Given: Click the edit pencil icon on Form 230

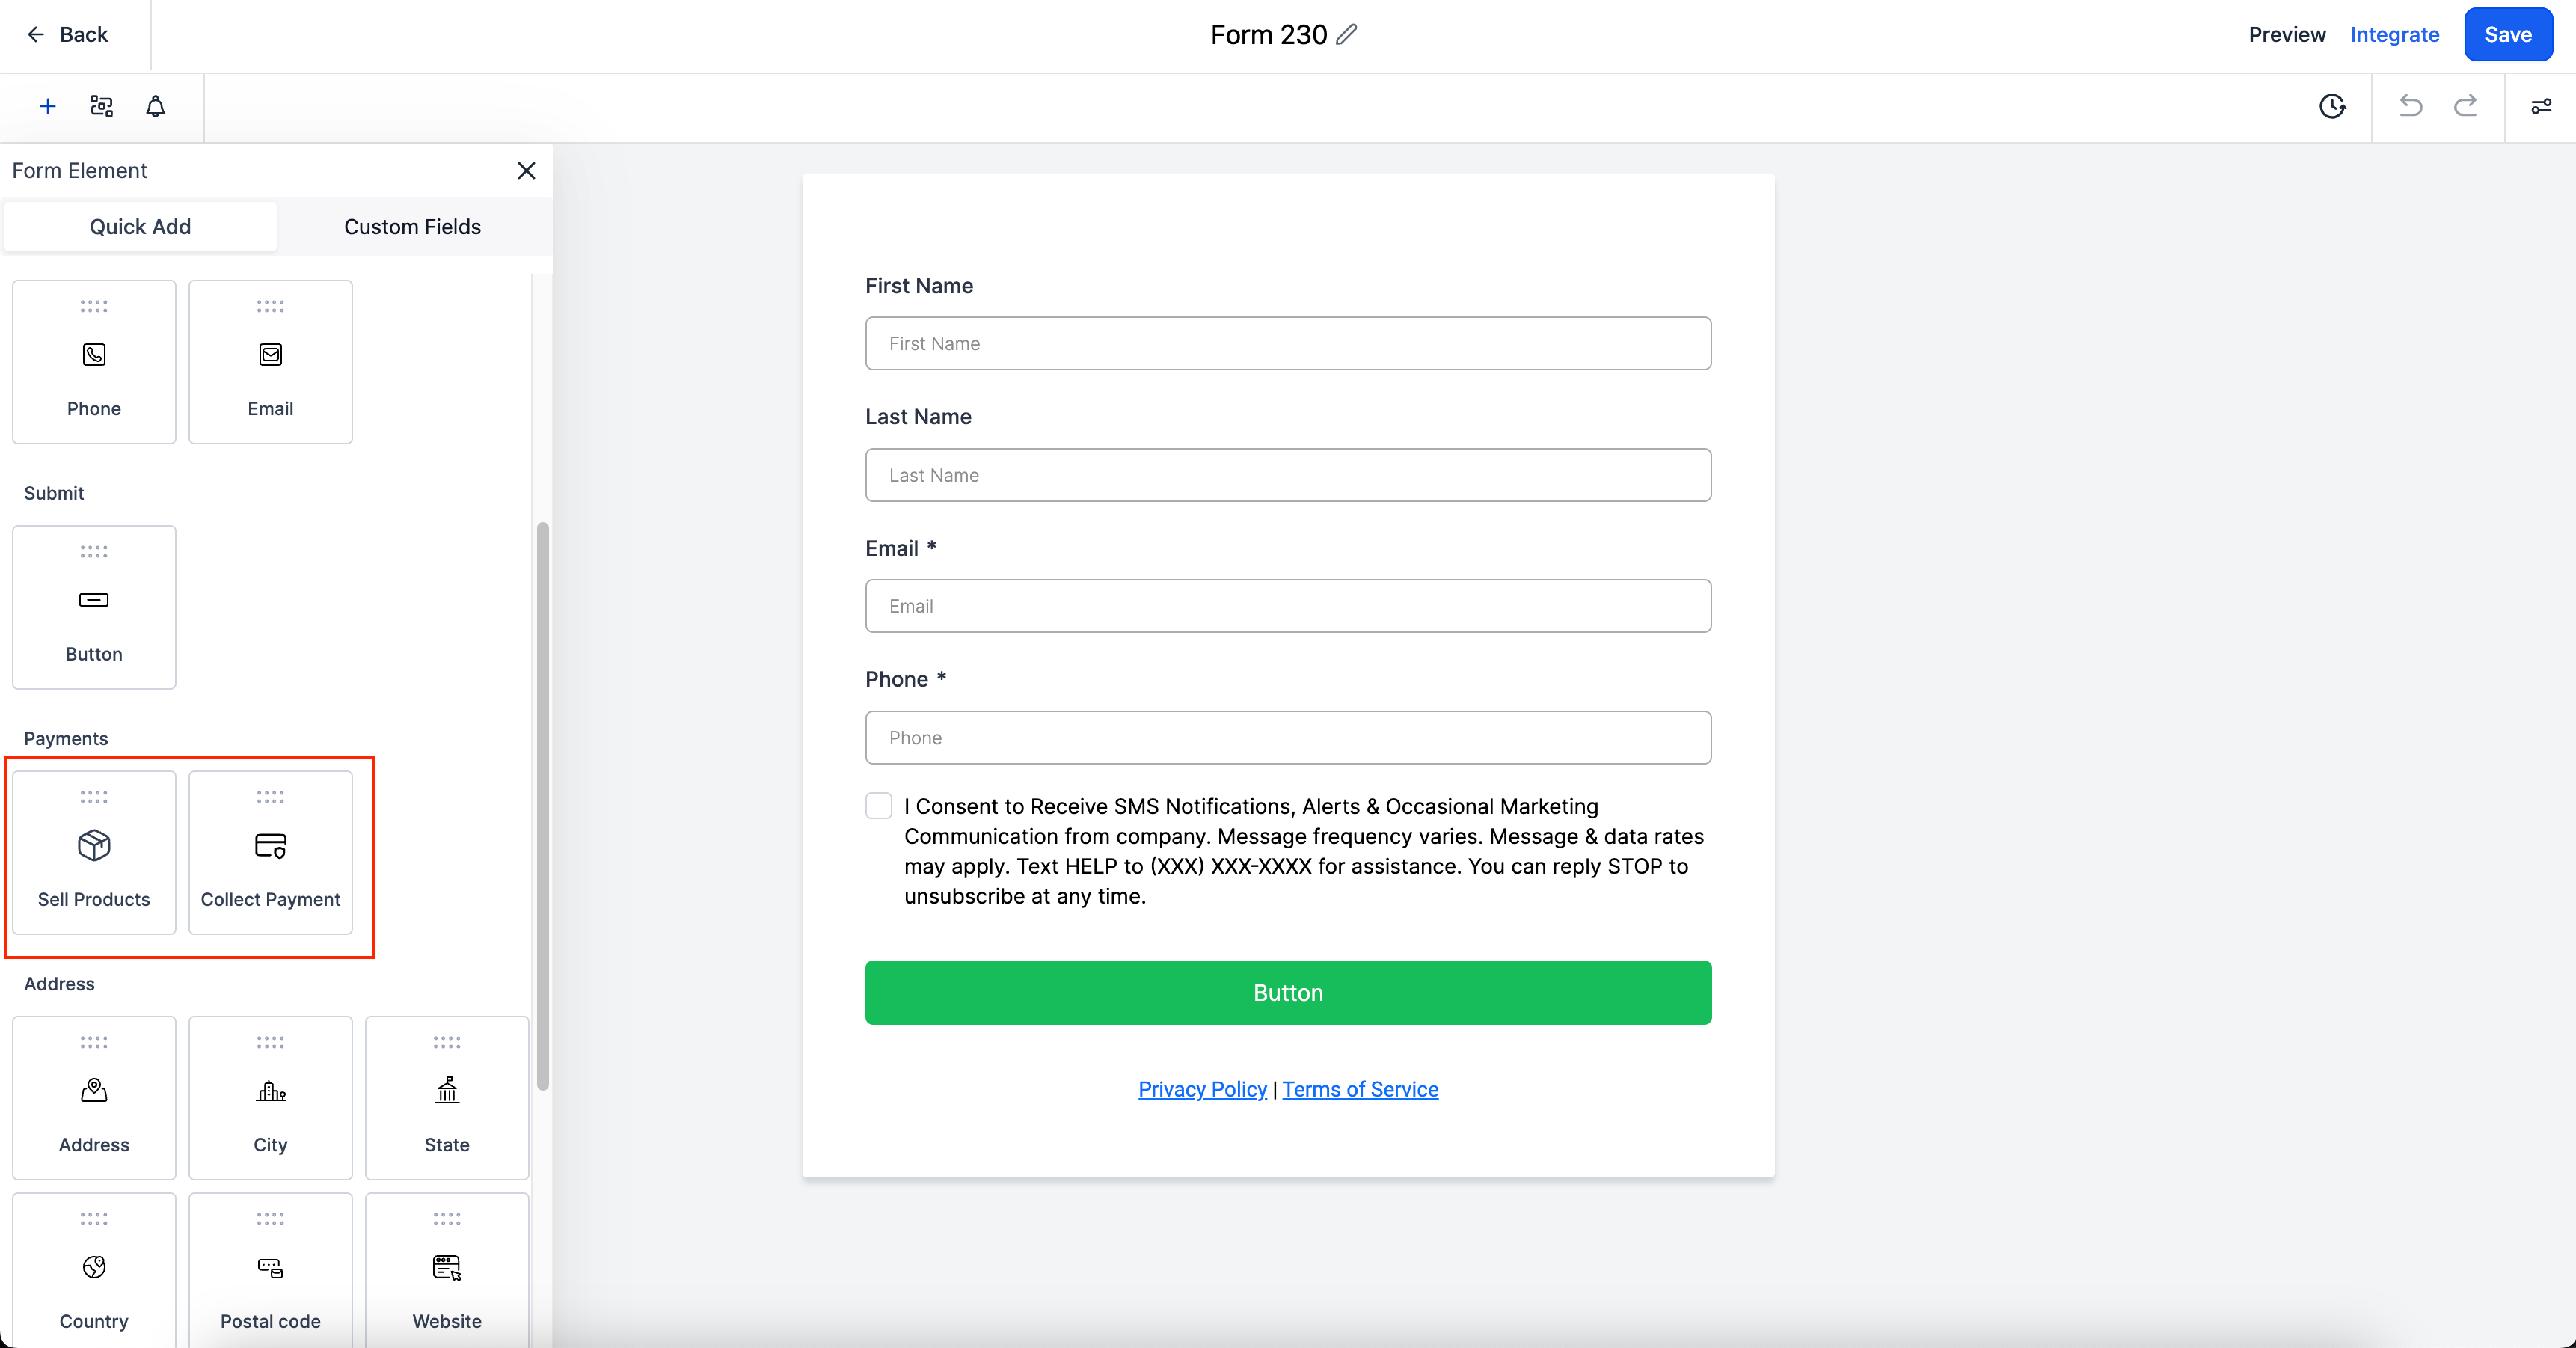Looking at the screenshot, I should pyautogui.click(x=1351, y=34).
